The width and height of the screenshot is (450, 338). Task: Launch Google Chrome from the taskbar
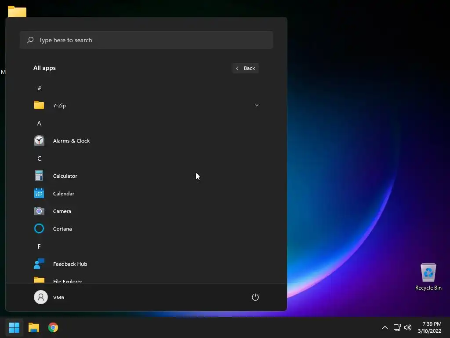(53, 327)
